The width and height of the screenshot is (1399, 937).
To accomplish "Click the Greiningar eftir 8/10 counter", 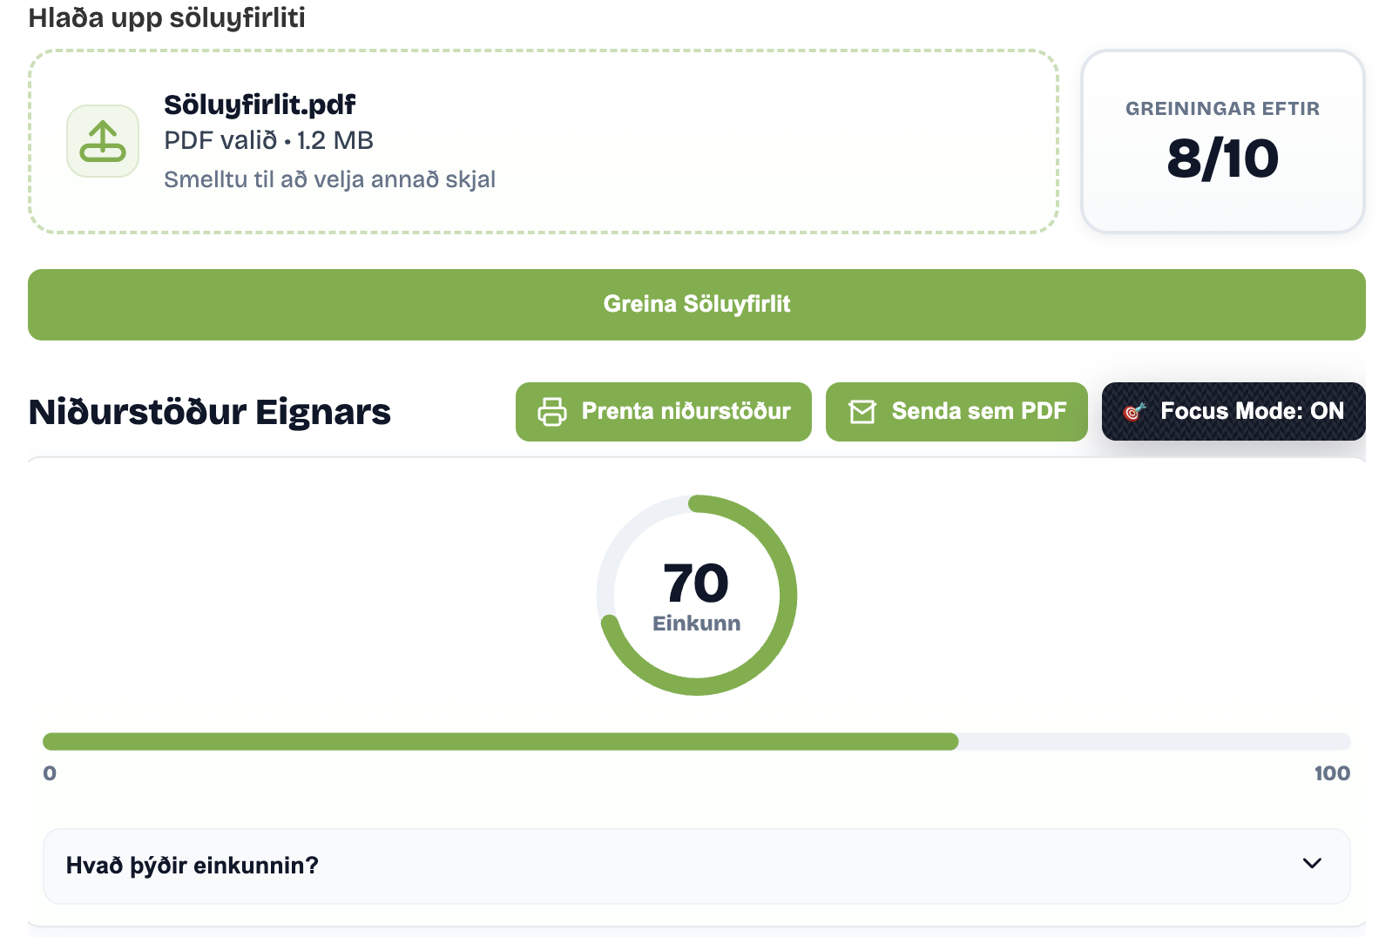I will tap(1222, 141).
